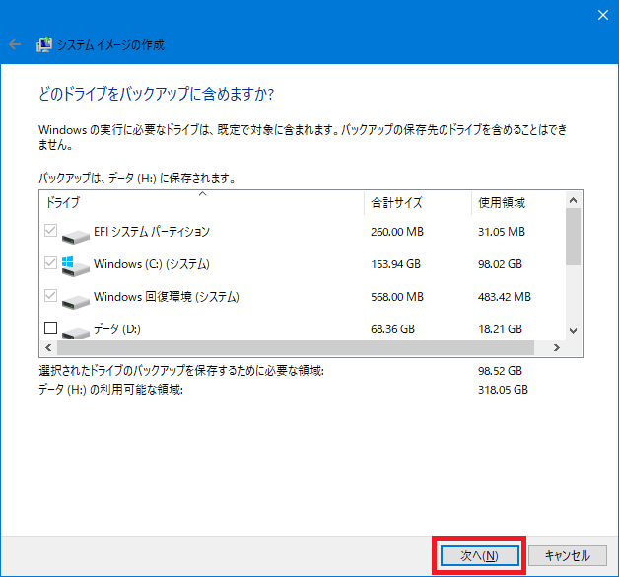619x577 pixels.
Task: Select the Windows 回復環境 (システム) row label
Action: (167, 296)
